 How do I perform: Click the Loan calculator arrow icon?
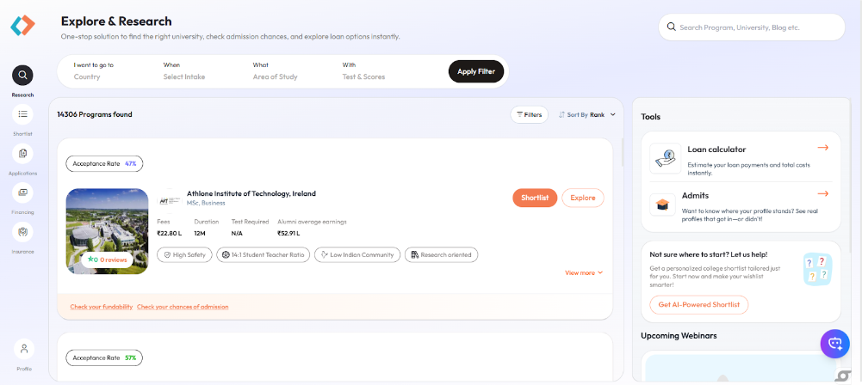(x=823, y=148)
